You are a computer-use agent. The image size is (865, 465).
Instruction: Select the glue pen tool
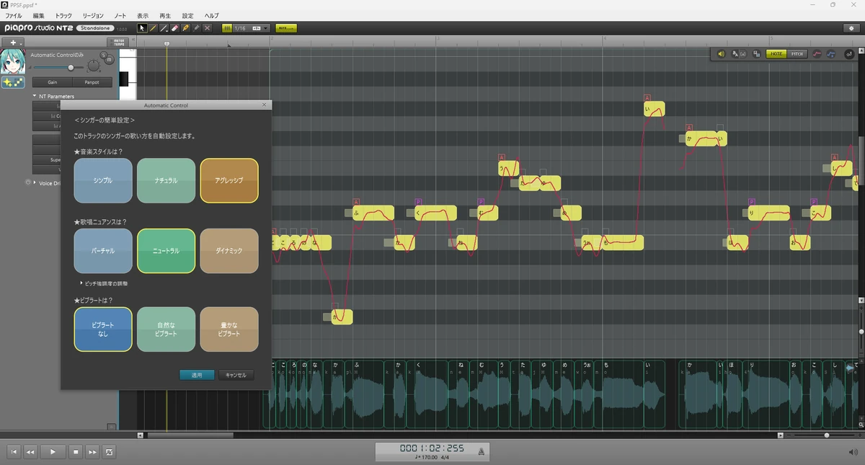pyautogui.click(x=185, y=27)
